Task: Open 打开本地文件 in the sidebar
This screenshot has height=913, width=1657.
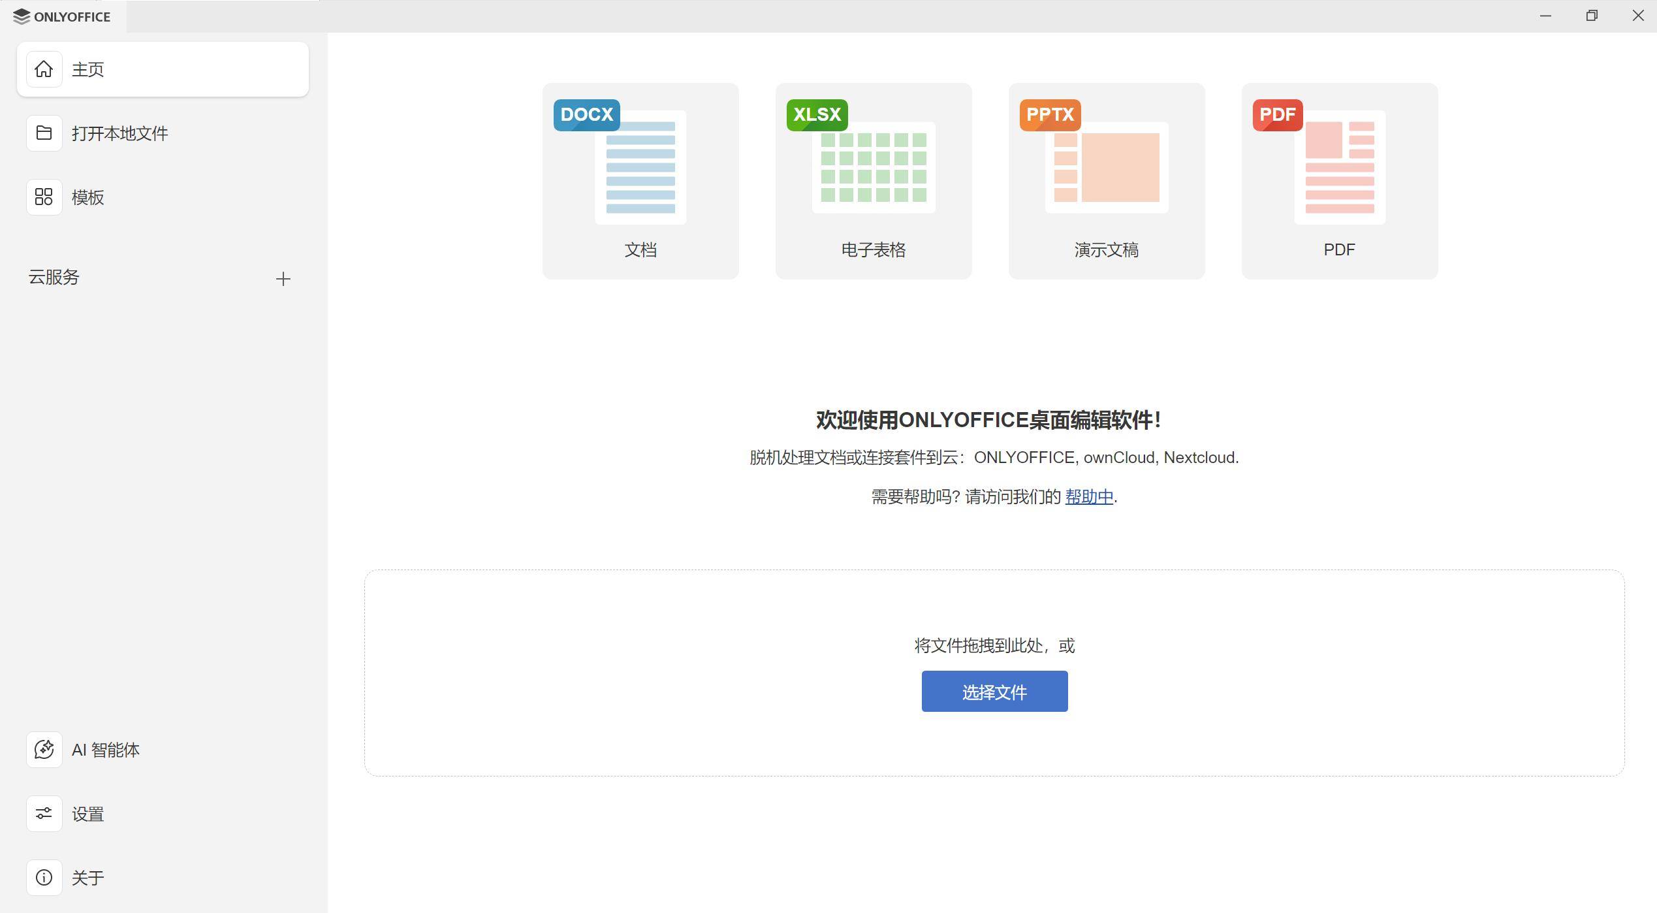Action: click(163, 133)
